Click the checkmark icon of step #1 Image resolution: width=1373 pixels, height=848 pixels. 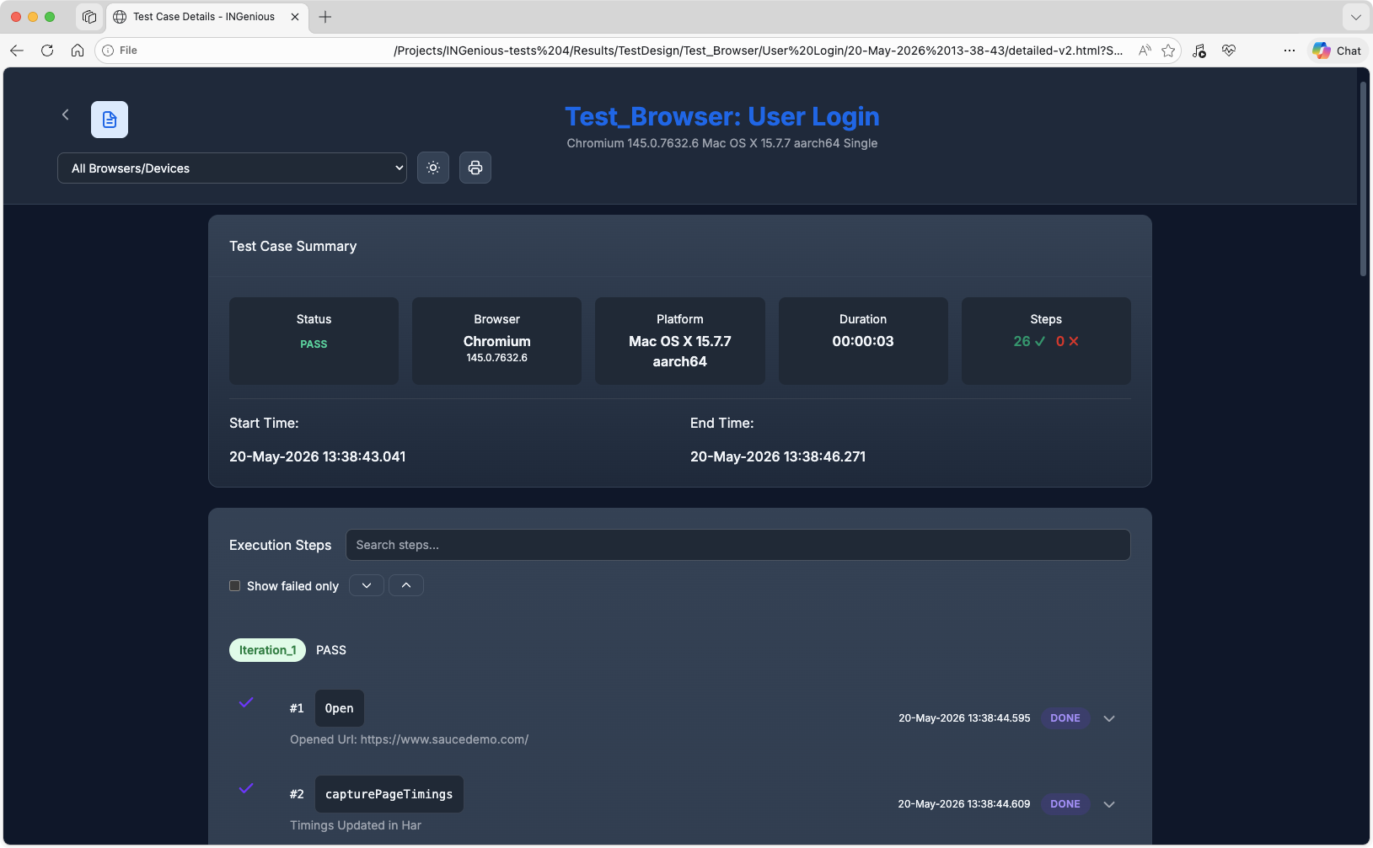click(x=246, y=702)
